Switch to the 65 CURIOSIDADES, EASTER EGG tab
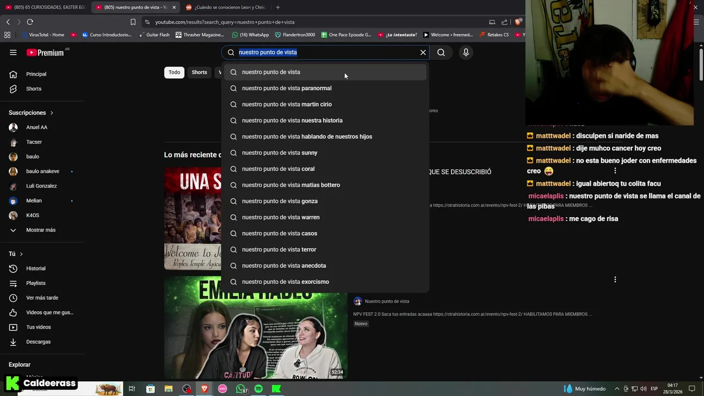704x396 pixels. point(45,7)
